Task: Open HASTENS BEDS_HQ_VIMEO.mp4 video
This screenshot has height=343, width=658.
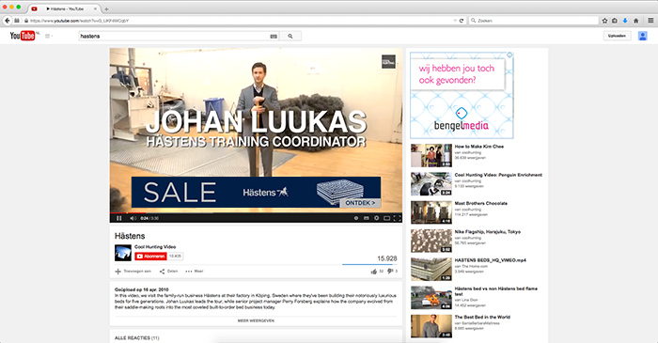Action: coord(490,260)
